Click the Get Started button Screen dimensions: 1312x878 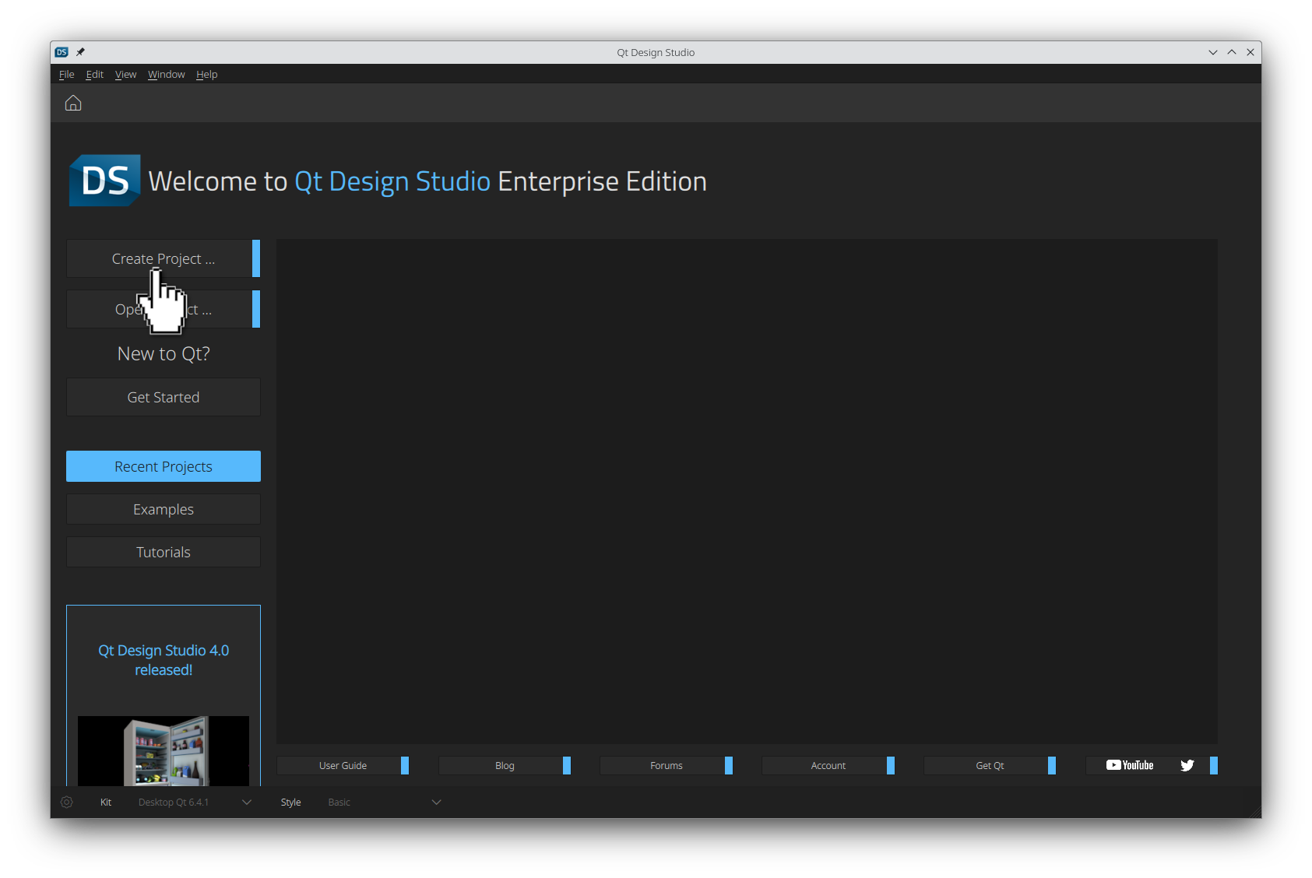coord(163,397)
